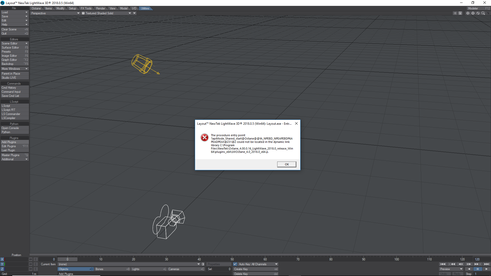Click the viewport zoom magnifier icon

(483, 13)
